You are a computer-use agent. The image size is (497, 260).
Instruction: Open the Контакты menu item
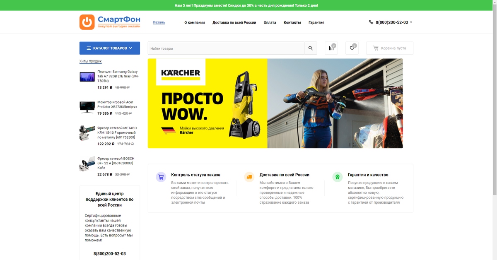tap(292, 22)
